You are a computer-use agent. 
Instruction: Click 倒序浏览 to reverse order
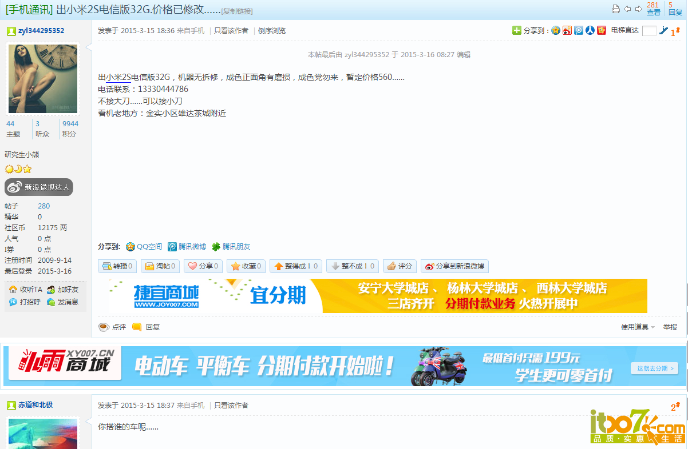pos(272,31)
